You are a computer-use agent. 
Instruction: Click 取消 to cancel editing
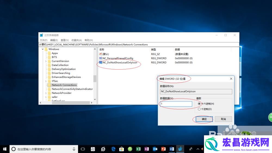(x=223, y=119)
